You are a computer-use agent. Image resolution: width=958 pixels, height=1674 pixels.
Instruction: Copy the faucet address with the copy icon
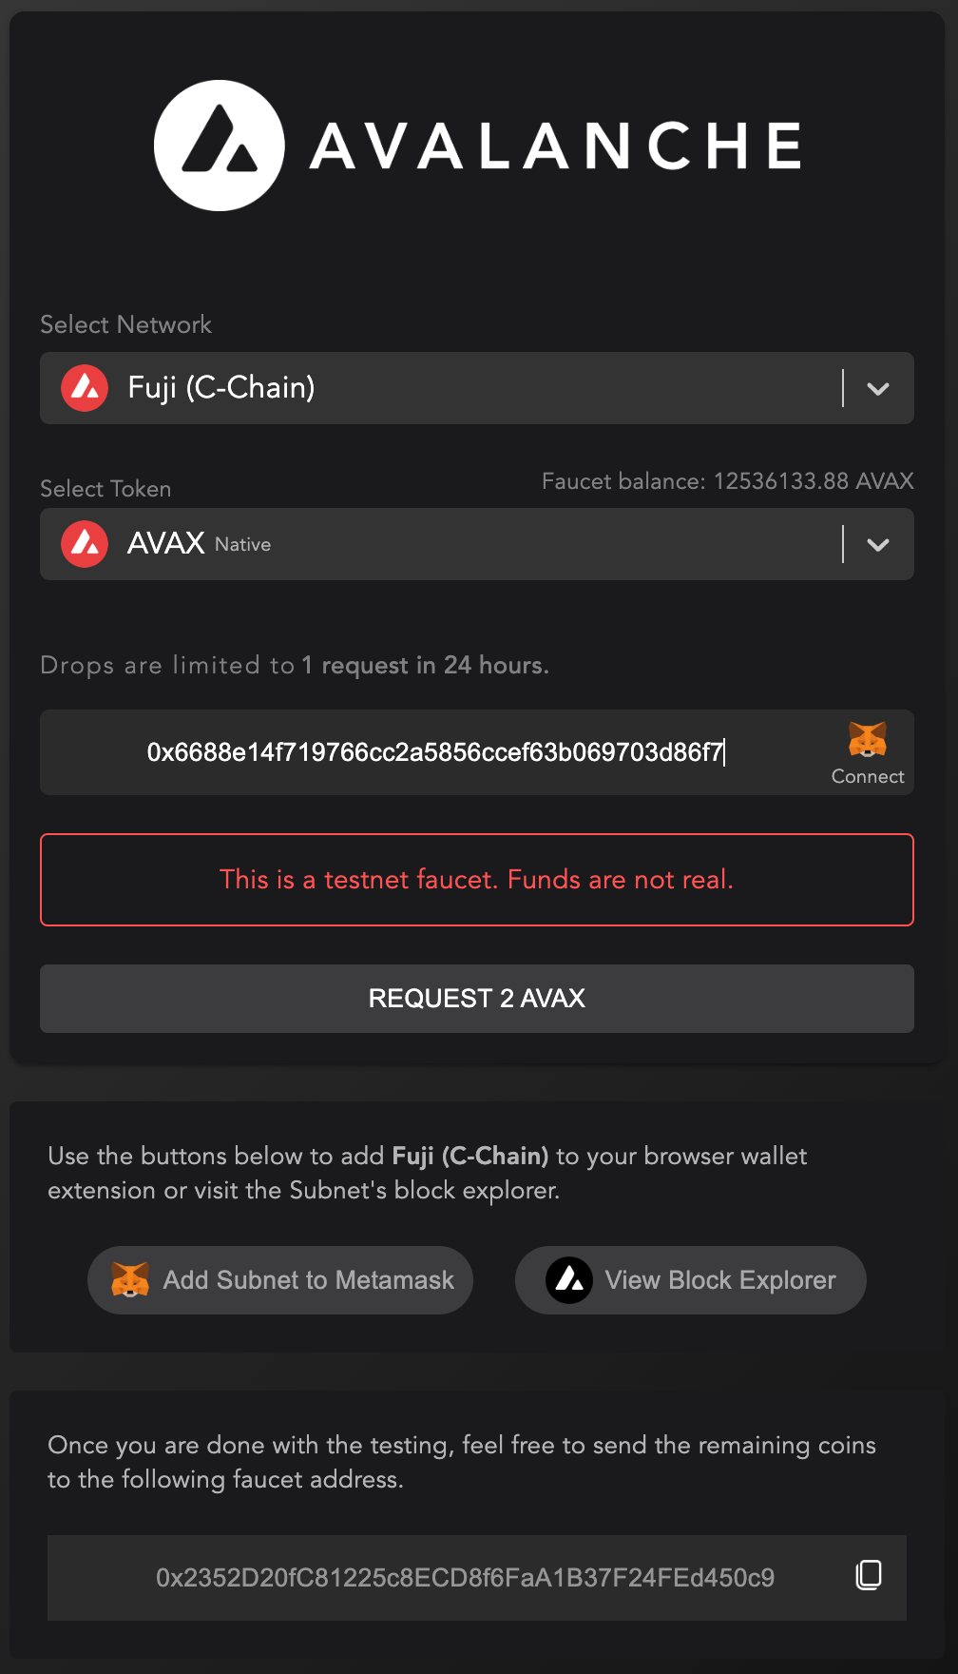tap(869, 1575)
